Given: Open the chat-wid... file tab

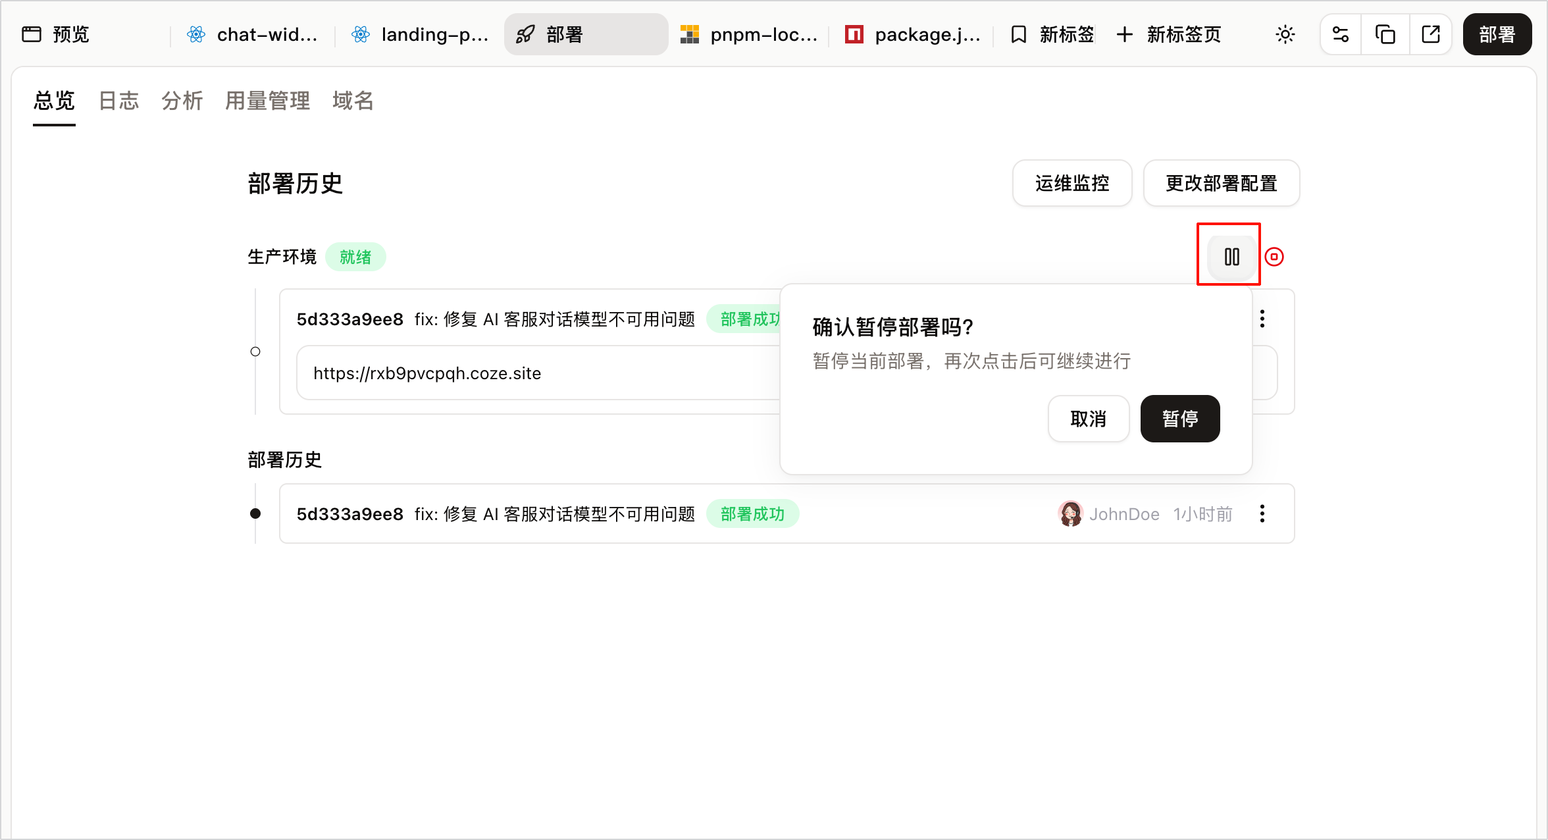Looking at the screenshot, I should [253, 34].
